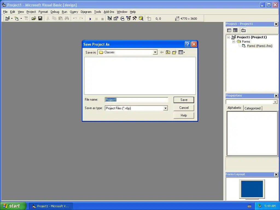Collapse the Forms folder node
Image resolution: width=280 pixels, height=210 pixels.
[234, 42]
